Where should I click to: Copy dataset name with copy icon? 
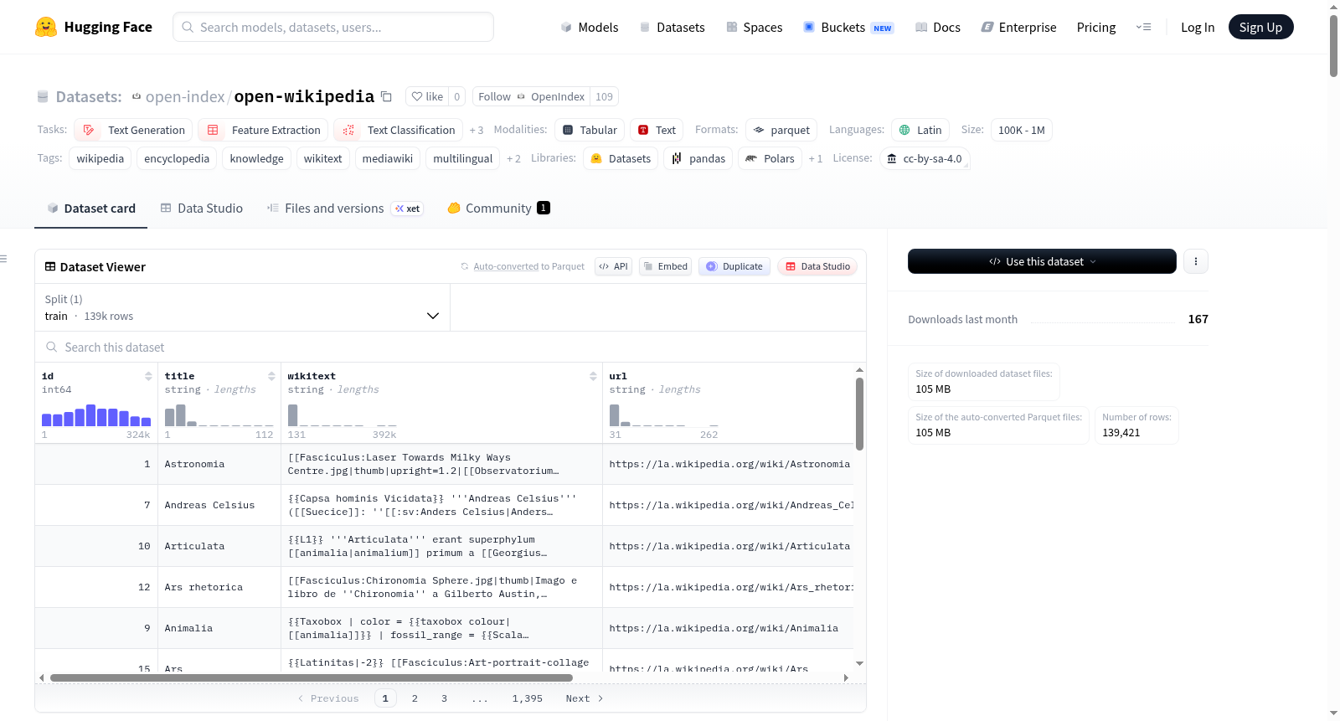[x=386, y=96]
